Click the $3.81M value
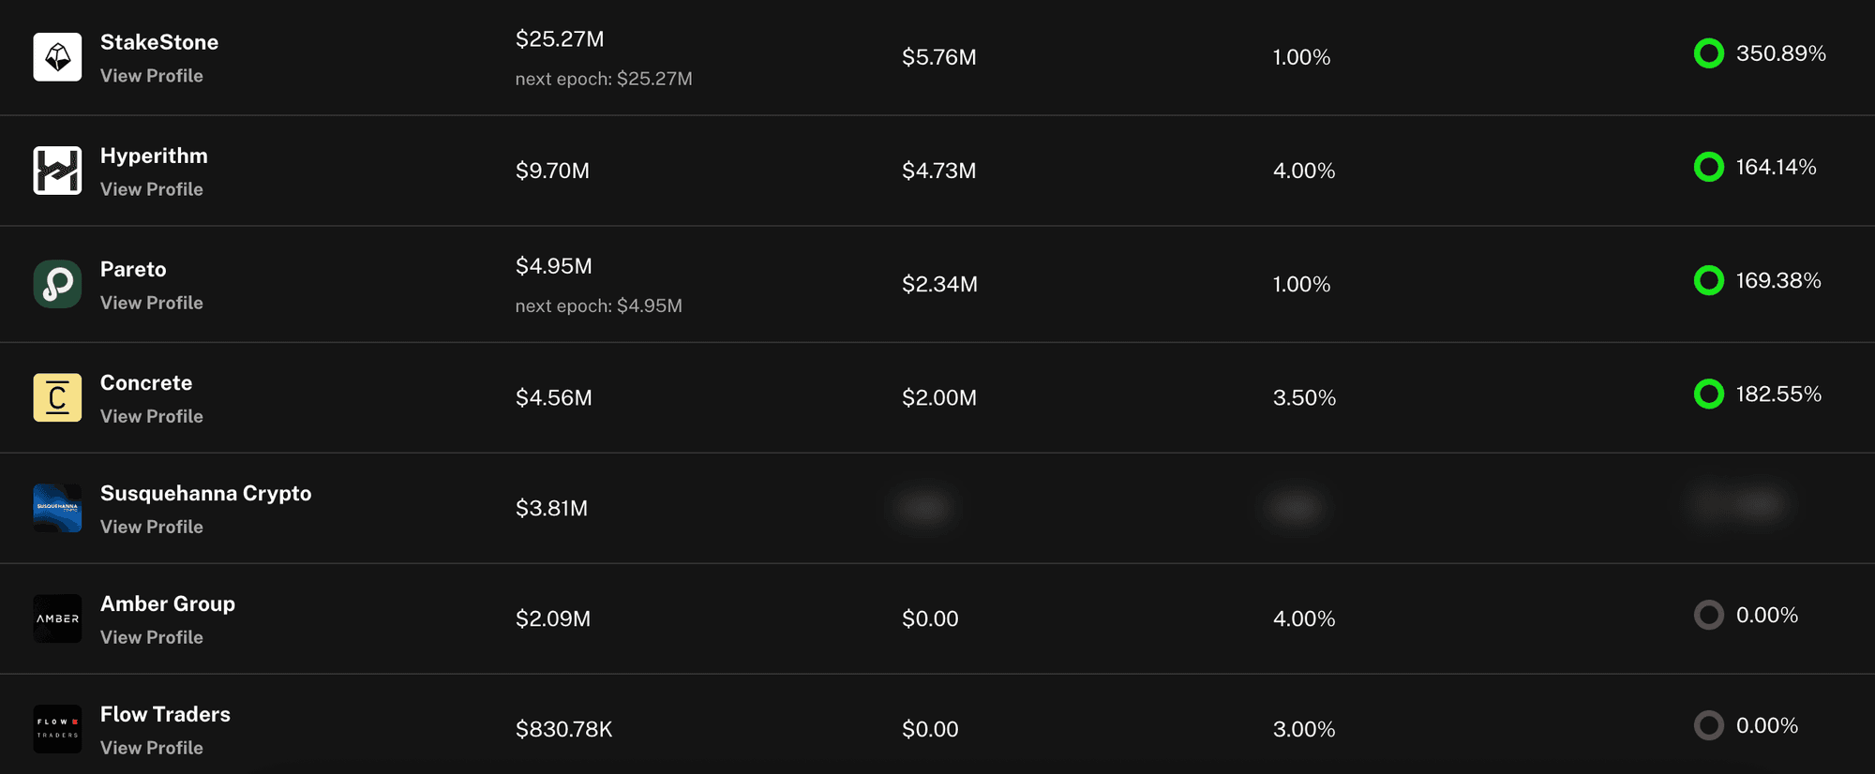 (x=551, y=508)
